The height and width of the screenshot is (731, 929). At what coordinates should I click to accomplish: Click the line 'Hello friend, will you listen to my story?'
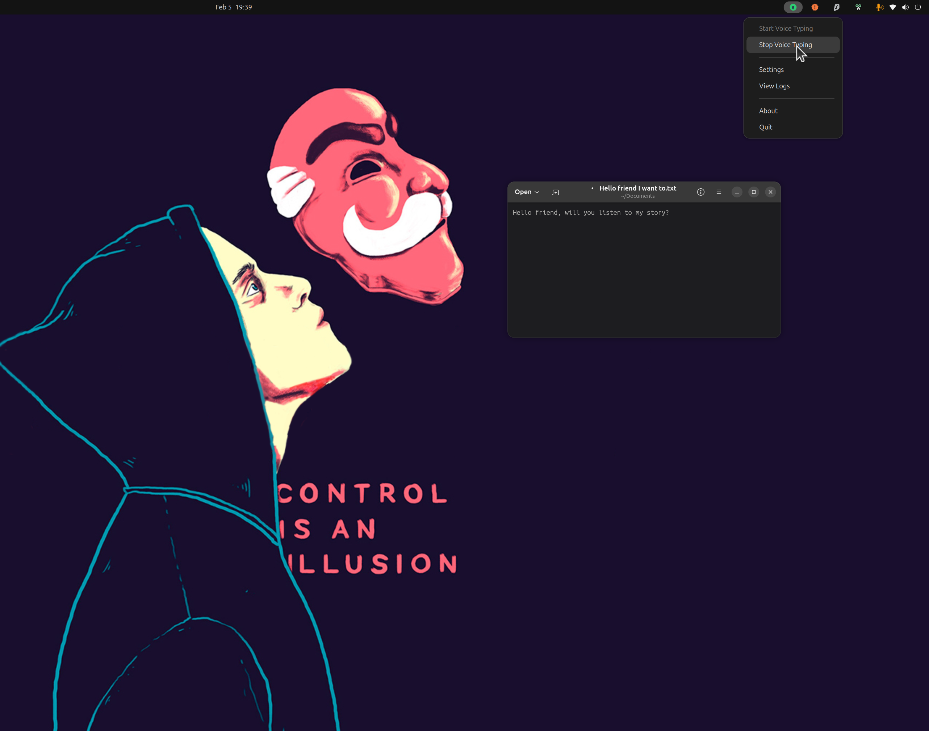(590, 213)
